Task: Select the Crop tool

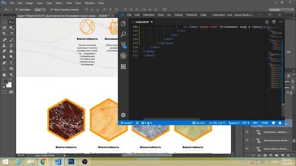Action: tap(4, 34)
